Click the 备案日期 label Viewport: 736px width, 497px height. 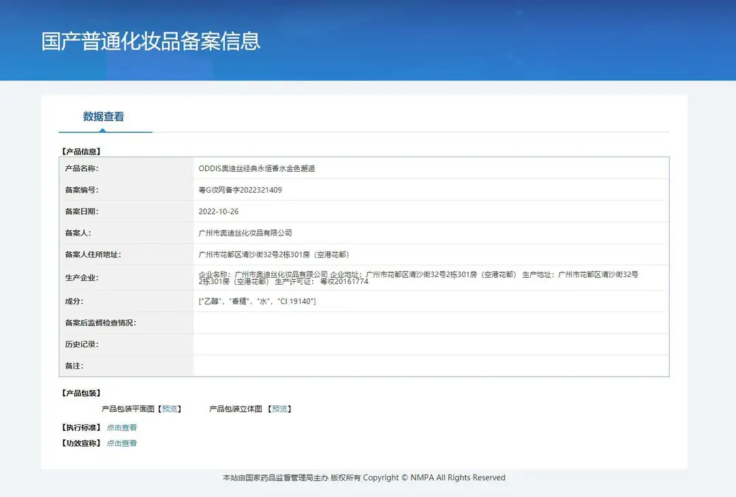pyautogui.click(x=82, y=212)
